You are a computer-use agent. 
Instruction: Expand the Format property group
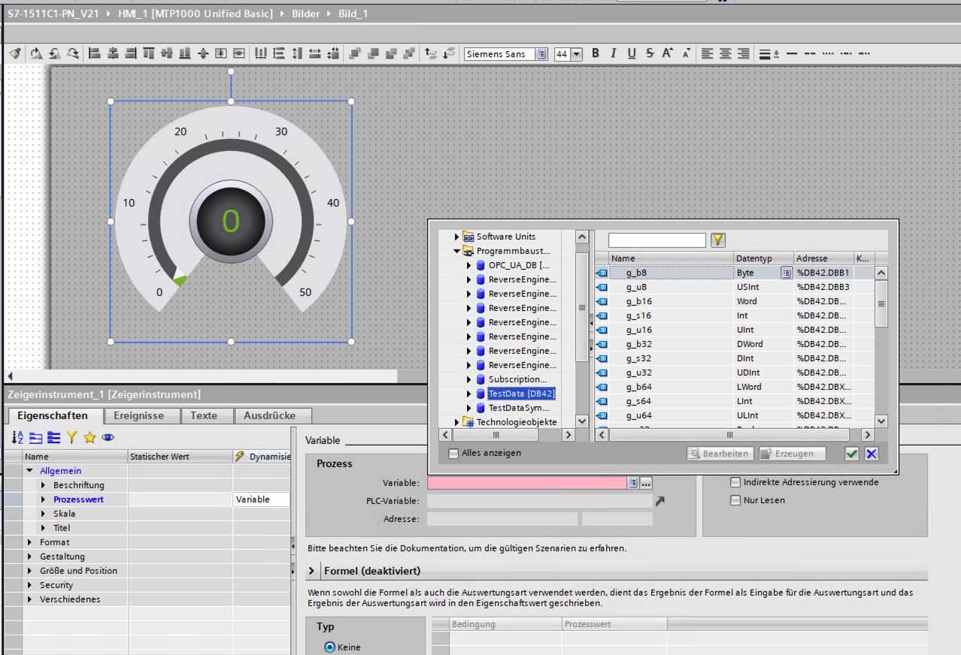30,542
